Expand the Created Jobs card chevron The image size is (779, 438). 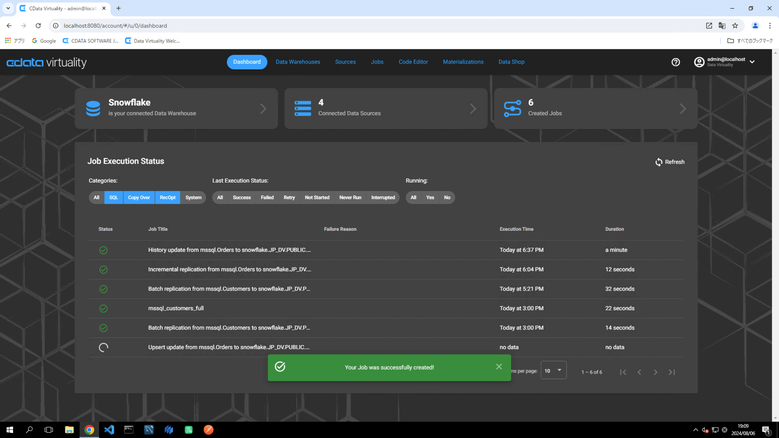pyautogui.click(x=683, y=109)
